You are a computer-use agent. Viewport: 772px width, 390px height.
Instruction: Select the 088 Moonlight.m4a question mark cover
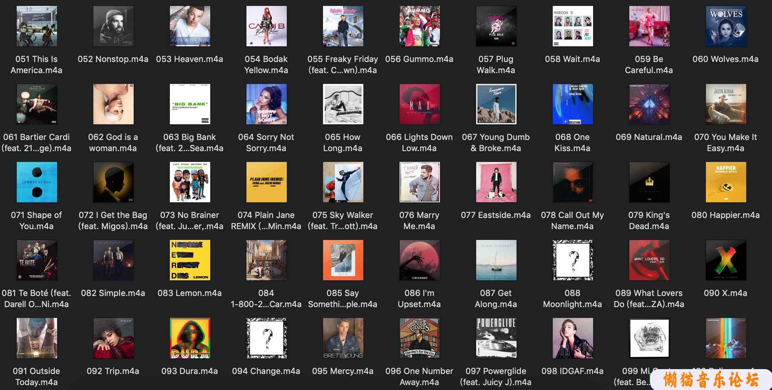point(573,260)
